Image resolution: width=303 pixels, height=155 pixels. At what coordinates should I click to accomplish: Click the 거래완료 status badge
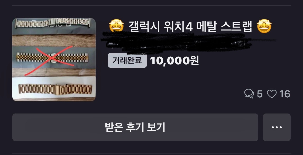click(x=127, y=60)
